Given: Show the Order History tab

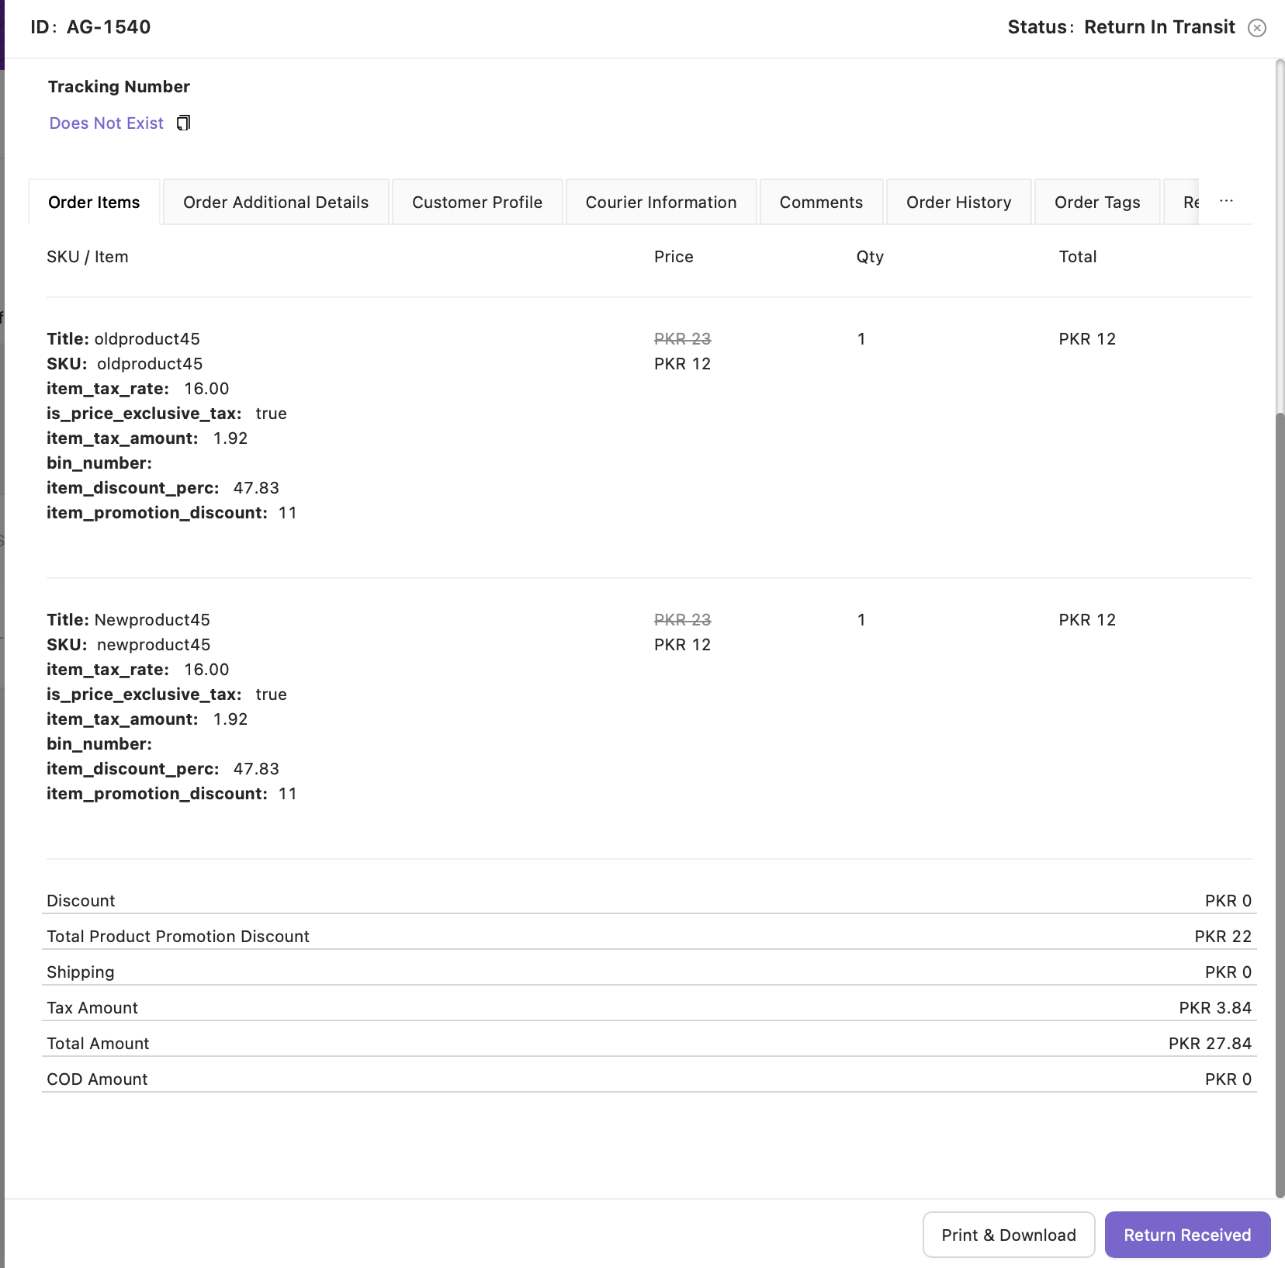Looking at the screenshot, I should click(959, 203).
